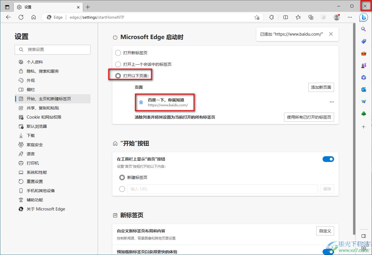Open sidebar Search magnifier icon
The height and width of the screenshot is (255, 372).
pyautogui.click(x=364, y=29)
